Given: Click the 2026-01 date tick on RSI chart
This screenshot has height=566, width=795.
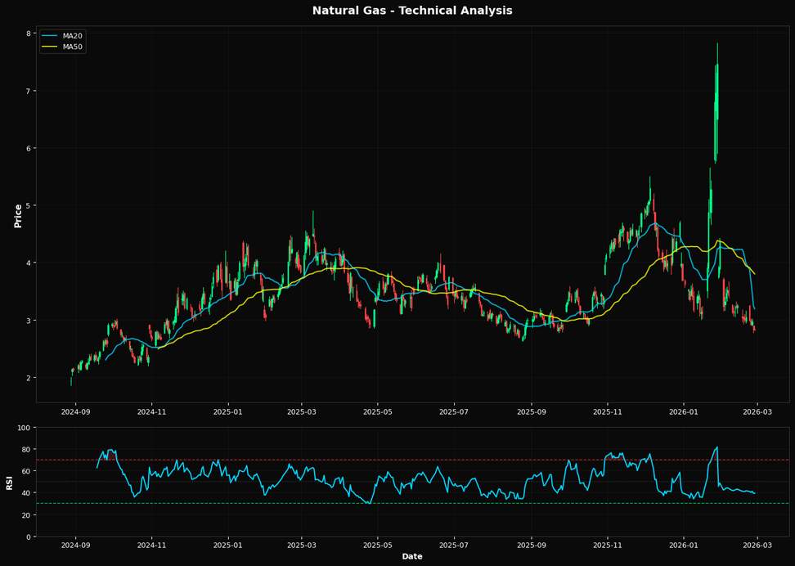Looking at the screenshot, I should pos(684,546).
